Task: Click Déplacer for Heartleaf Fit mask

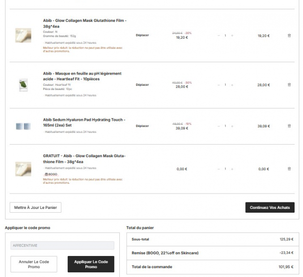Action: tap(142, 85)
